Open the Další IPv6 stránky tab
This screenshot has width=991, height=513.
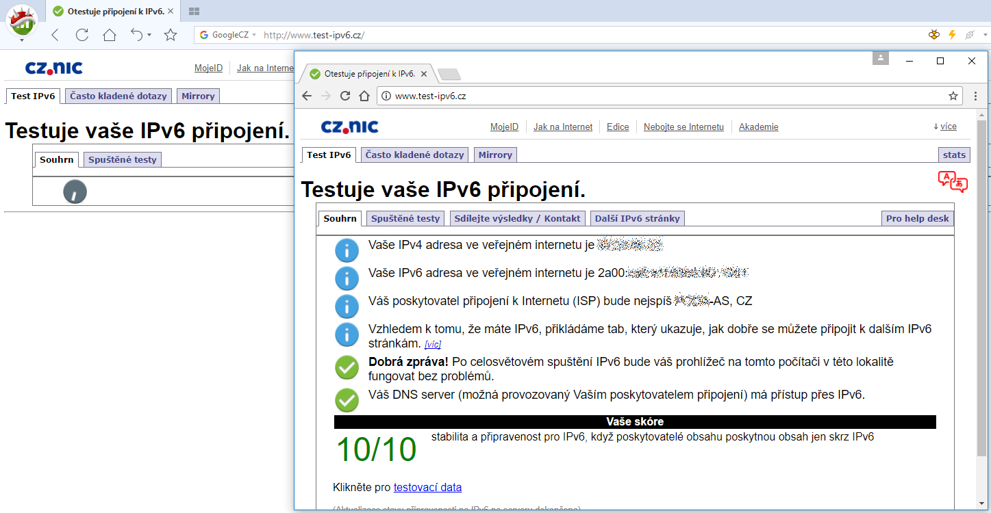637,218
